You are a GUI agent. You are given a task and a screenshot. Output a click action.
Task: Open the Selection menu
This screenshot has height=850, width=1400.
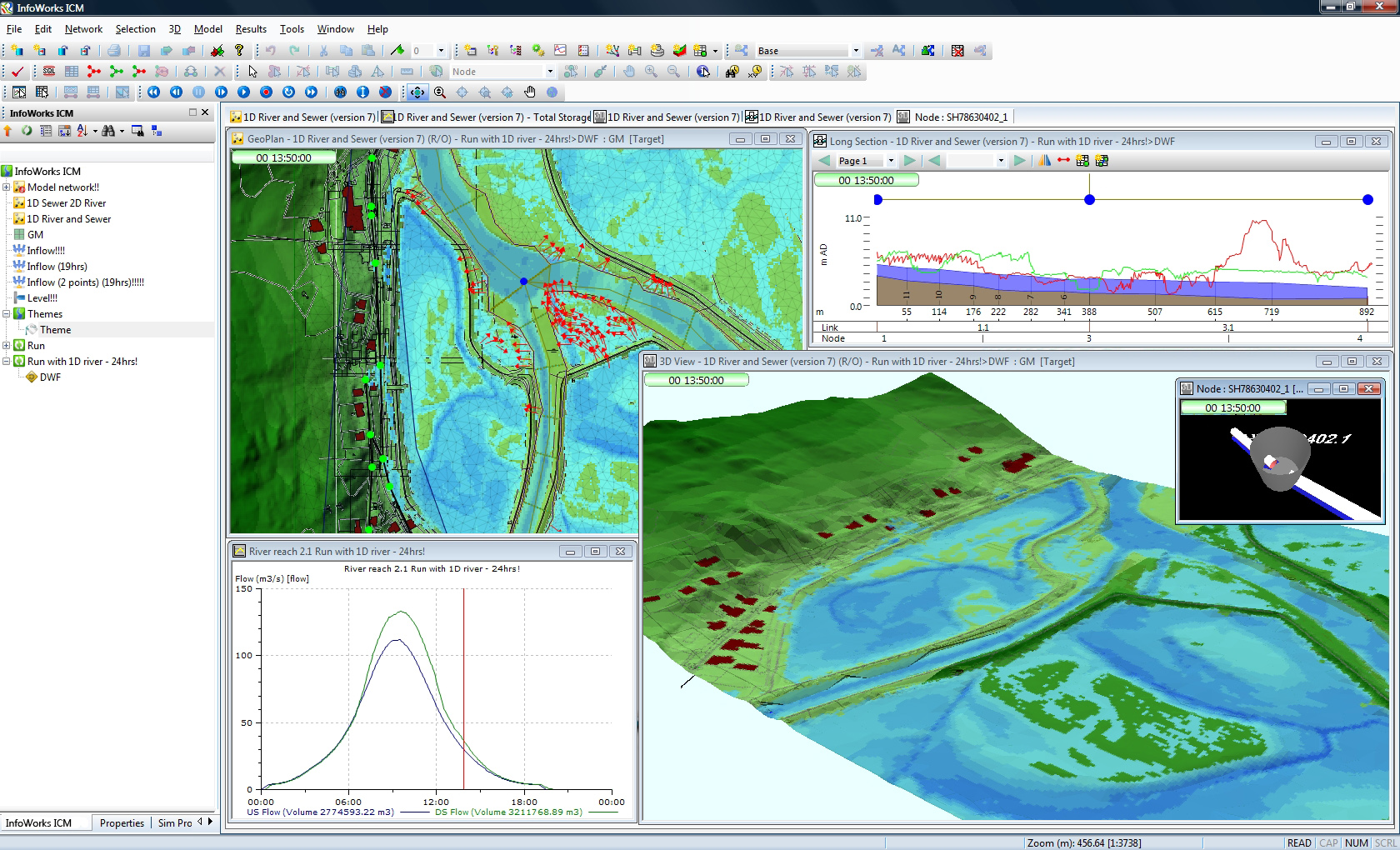[x=135, y=29]
